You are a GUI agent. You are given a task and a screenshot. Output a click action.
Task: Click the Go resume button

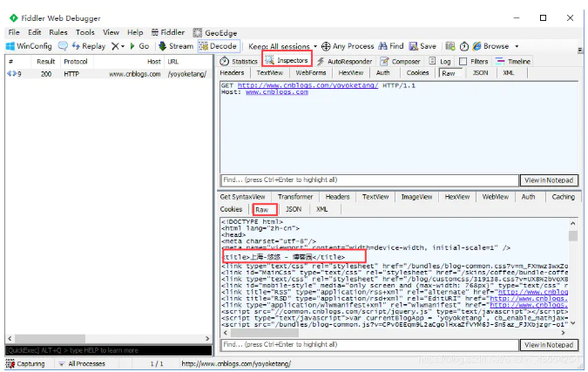click(139, 46)
